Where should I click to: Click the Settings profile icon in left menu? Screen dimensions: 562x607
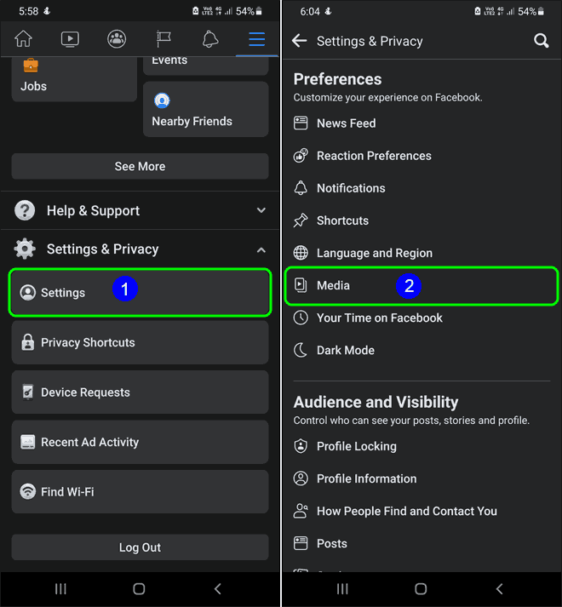[x=27, y=293]
